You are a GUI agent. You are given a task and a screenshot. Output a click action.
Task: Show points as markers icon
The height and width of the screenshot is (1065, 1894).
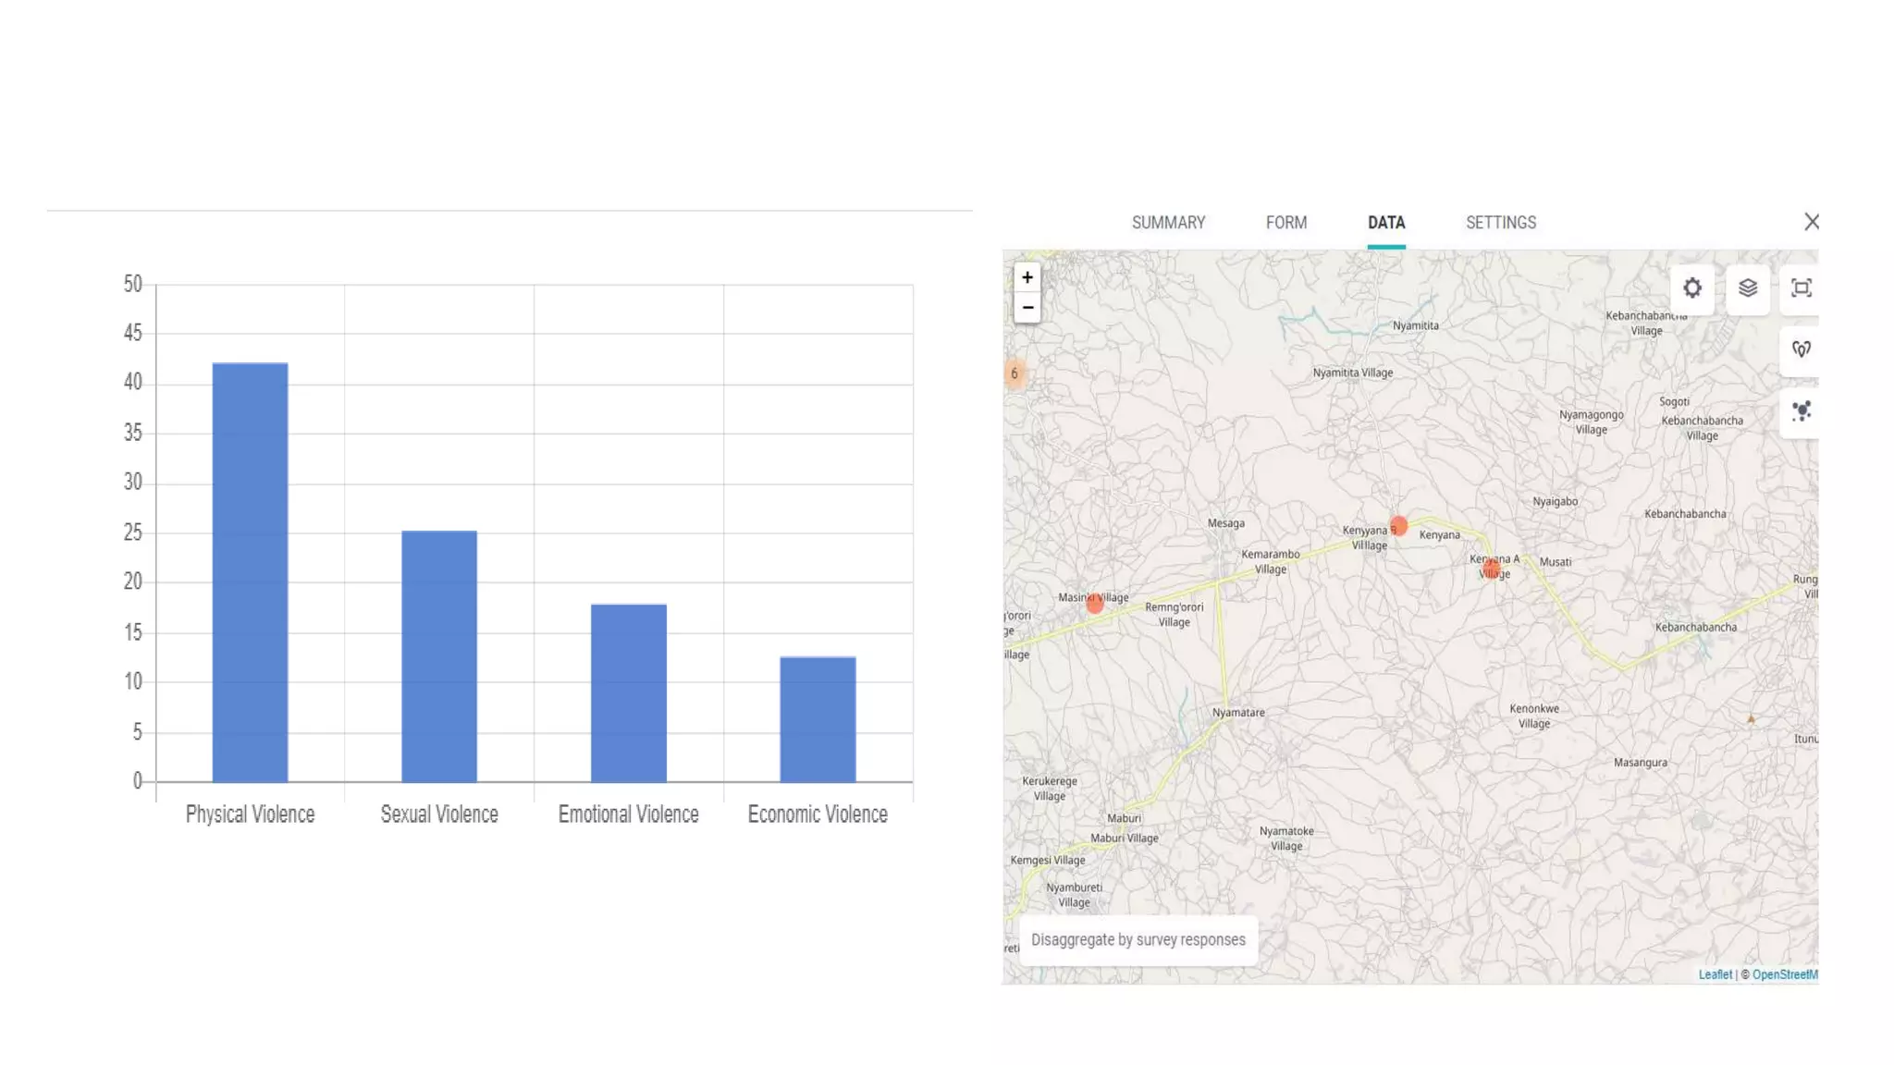pos(1801,349)
